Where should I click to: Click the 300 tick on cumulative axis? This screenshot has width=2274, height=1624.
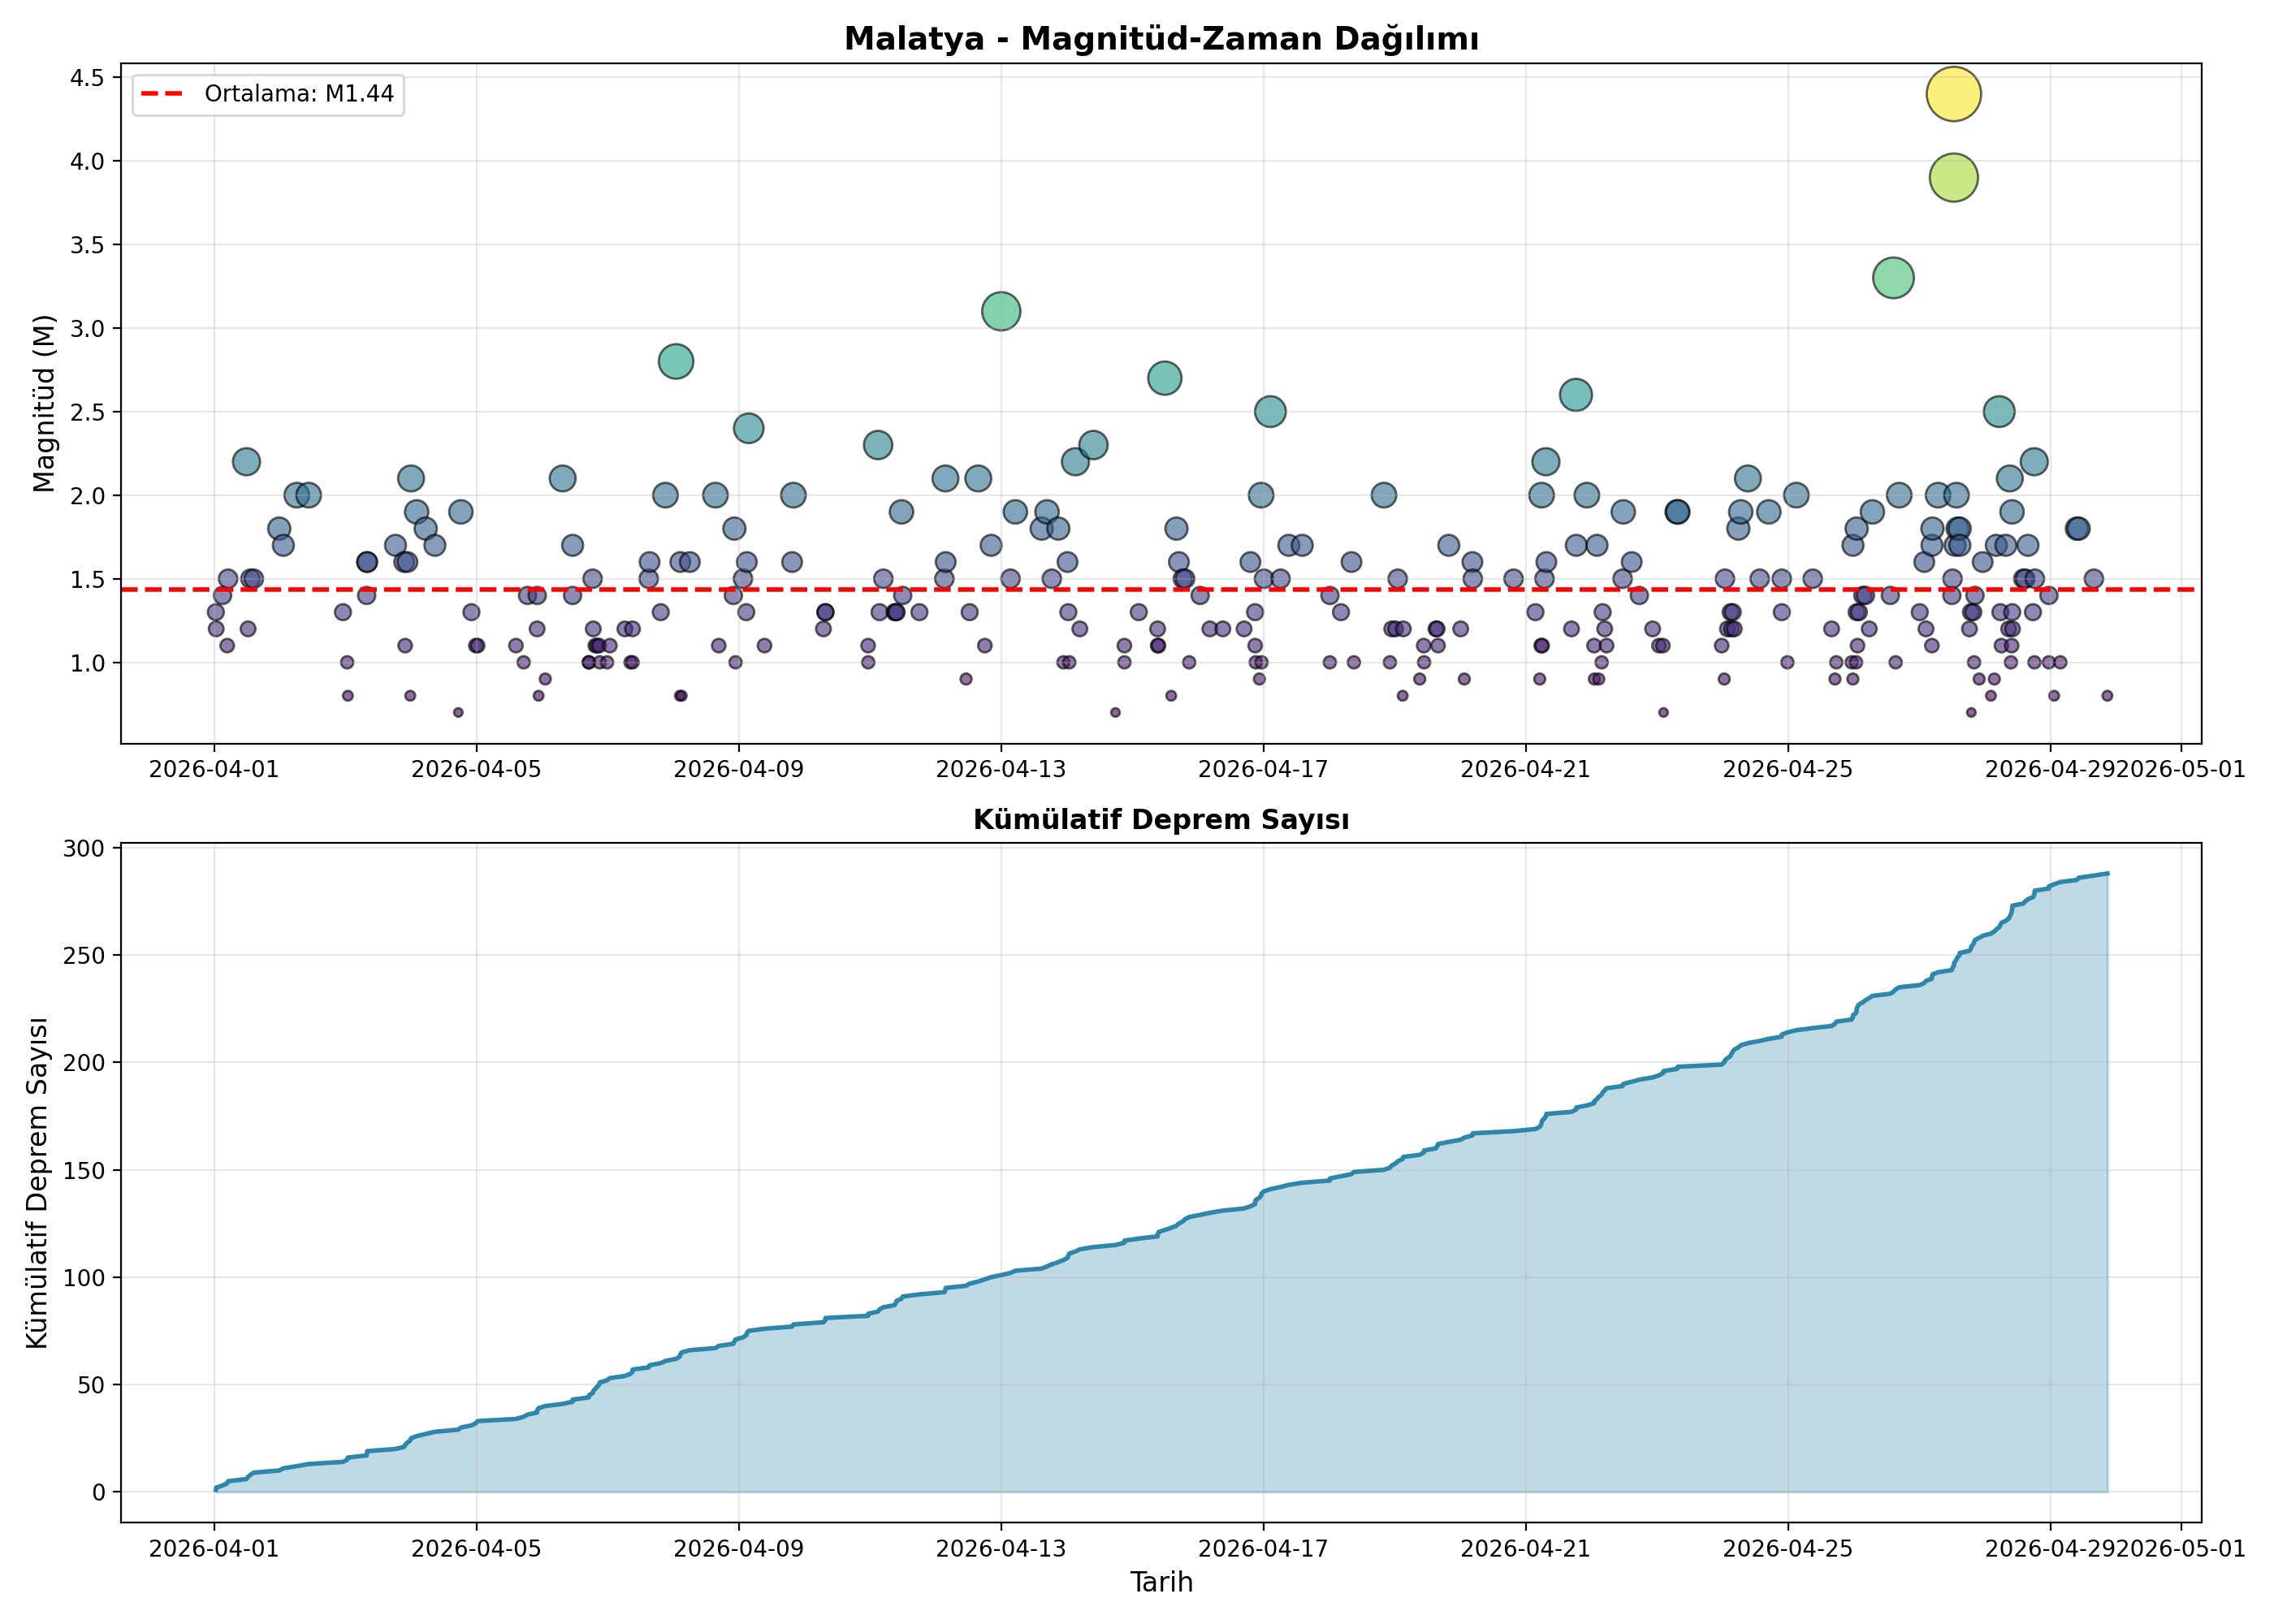point(84,848)
